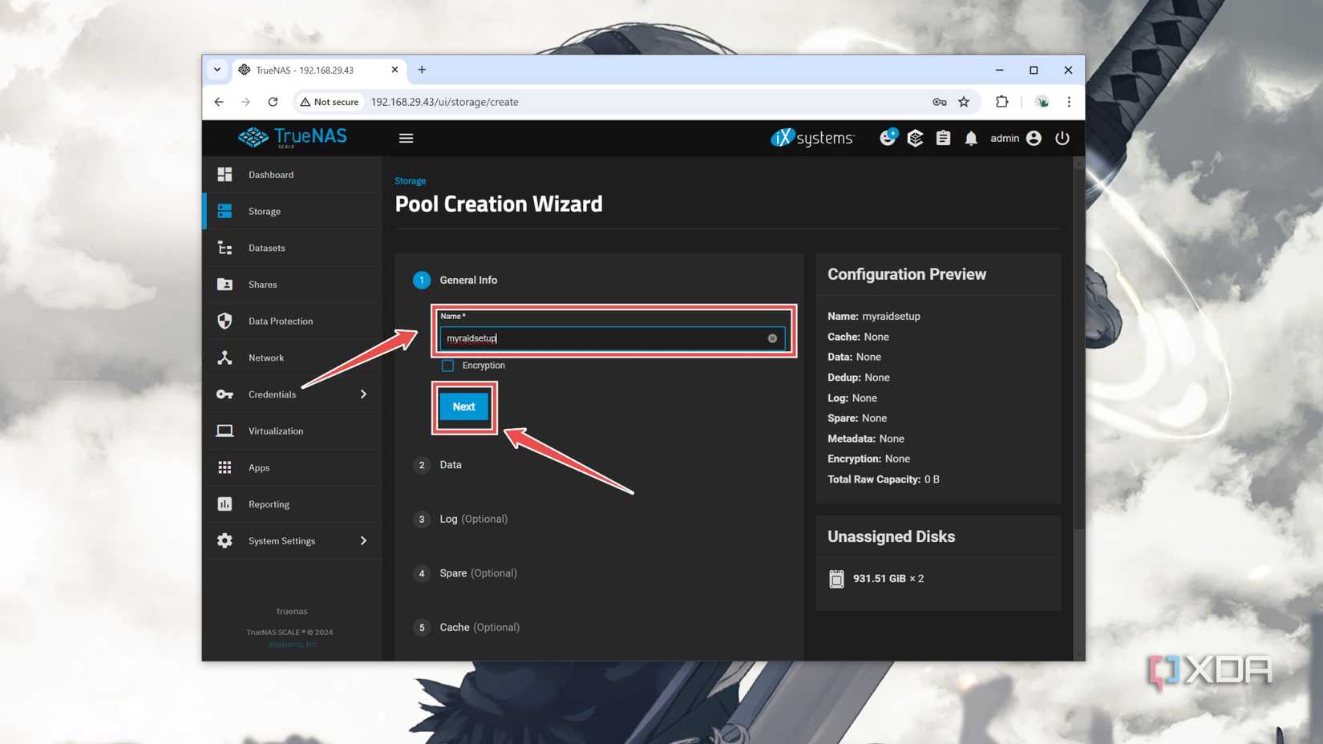The image size is (1323, 744).
Task: Open the running jobs clipboard icon
Action: (x=943, y=137)
